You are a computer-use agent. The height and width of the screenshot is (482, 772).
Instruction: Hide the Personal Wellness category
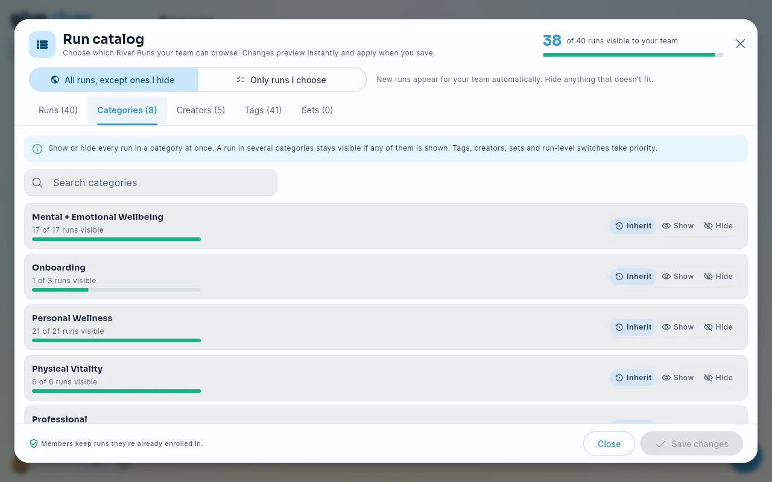[x=718, y=327]
